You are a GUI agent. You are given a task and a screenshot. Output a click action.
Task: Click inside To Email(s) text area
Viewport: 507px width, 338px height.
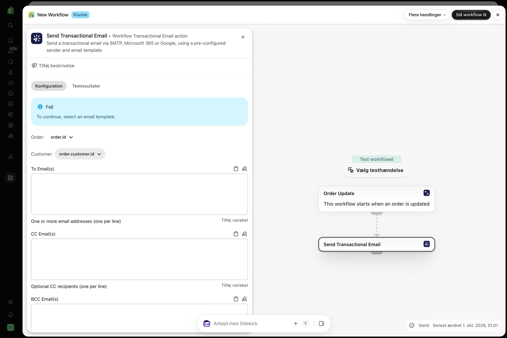(x=139, y=194)
